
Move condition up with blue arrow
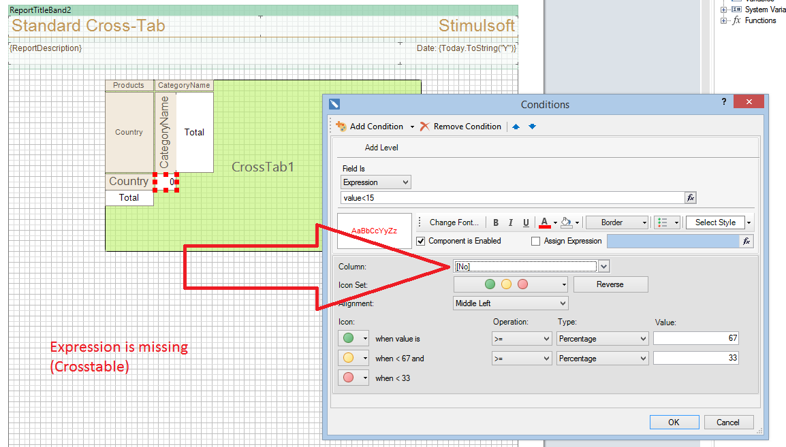[x=516, y=127]
